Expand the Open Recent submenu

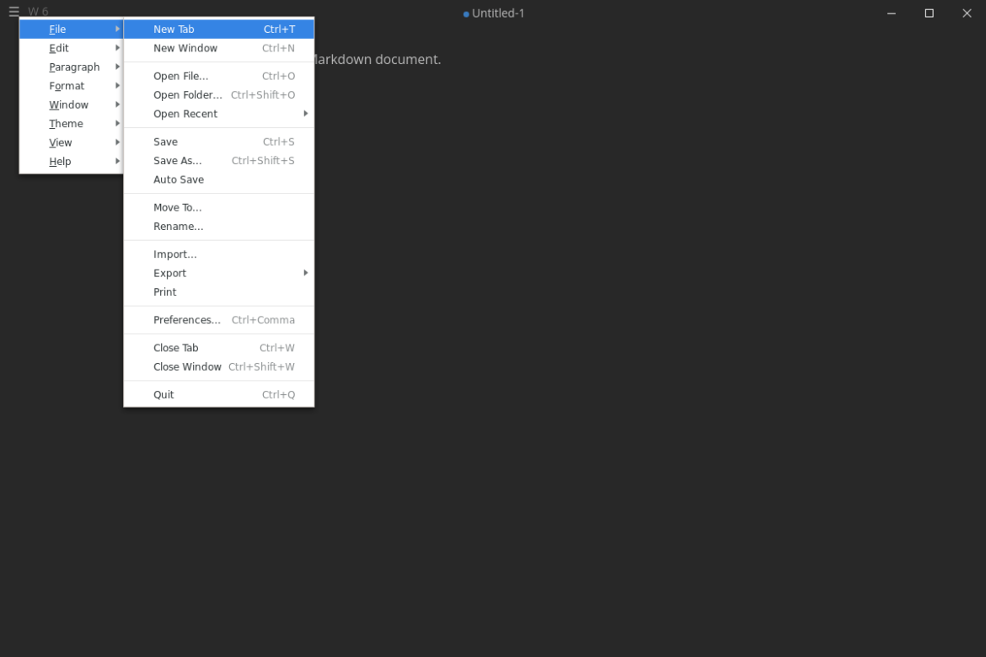pos(185,114)
